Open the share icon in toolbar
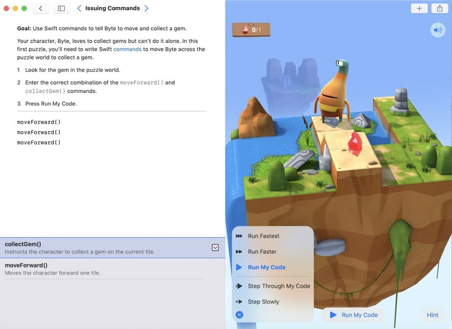Screen dimensions: 452x329 [x=440, y=8]
